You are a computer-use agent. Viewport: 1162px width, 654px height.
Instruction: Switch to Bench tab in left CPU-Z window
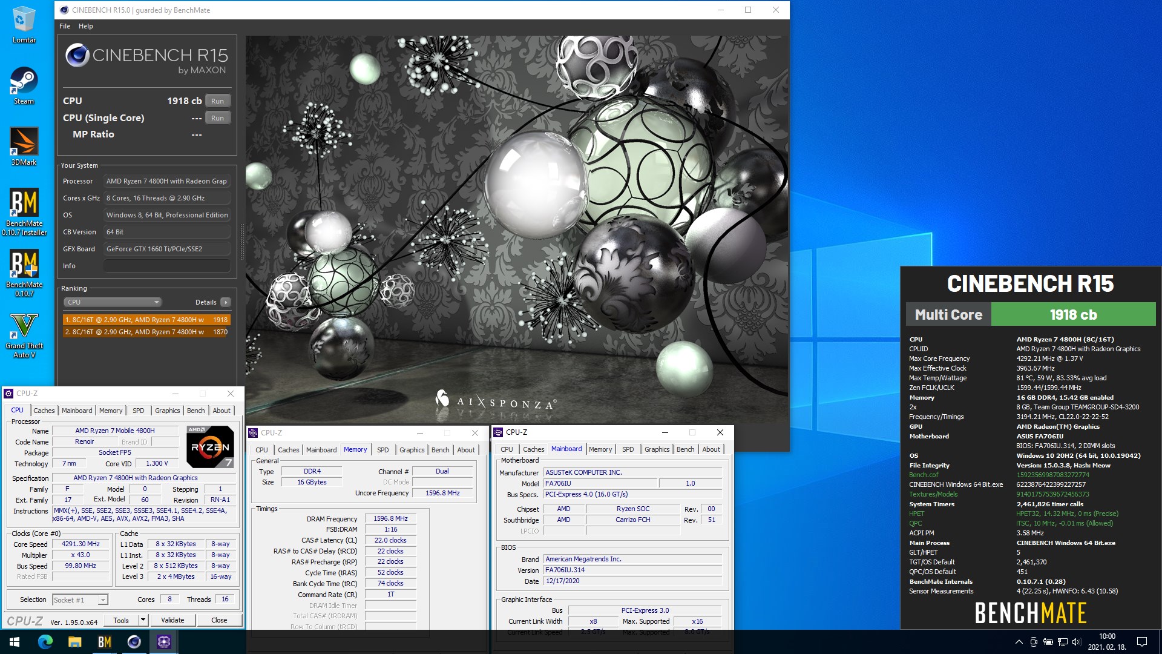click(x=195, y=411)
